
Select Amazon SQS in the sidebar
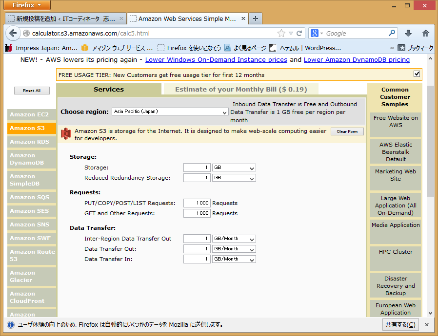(x=32, y=197)
